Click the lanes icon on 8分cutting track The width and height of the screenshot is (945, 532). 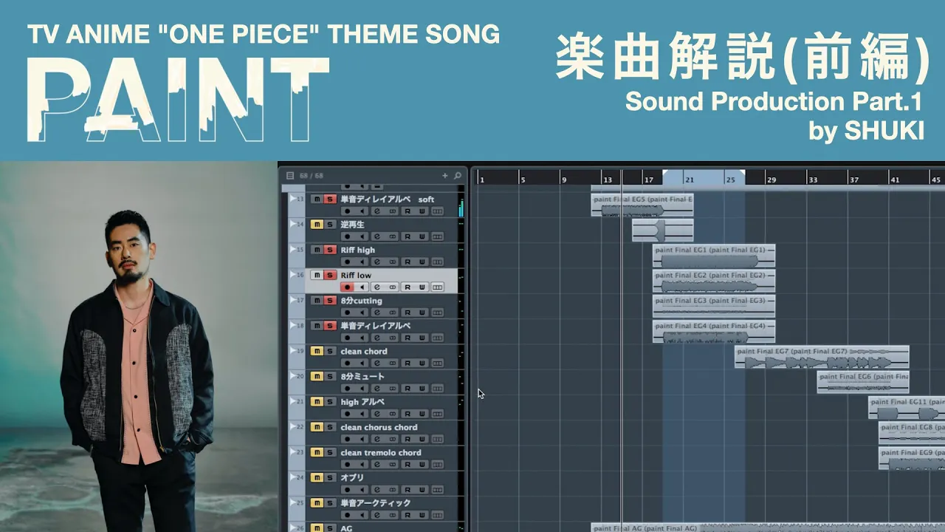tap(438, 313)
